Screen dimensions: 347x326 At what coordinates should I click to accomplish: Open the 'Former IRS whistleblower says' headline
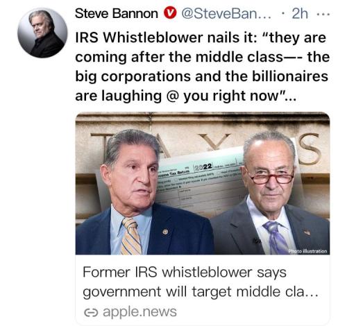tap(185, 273)
